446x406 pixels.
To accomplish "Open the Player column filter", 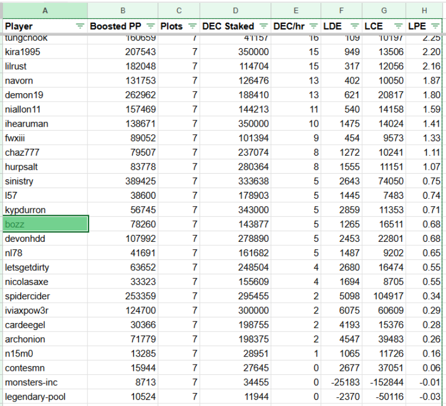I will (80, 26).
